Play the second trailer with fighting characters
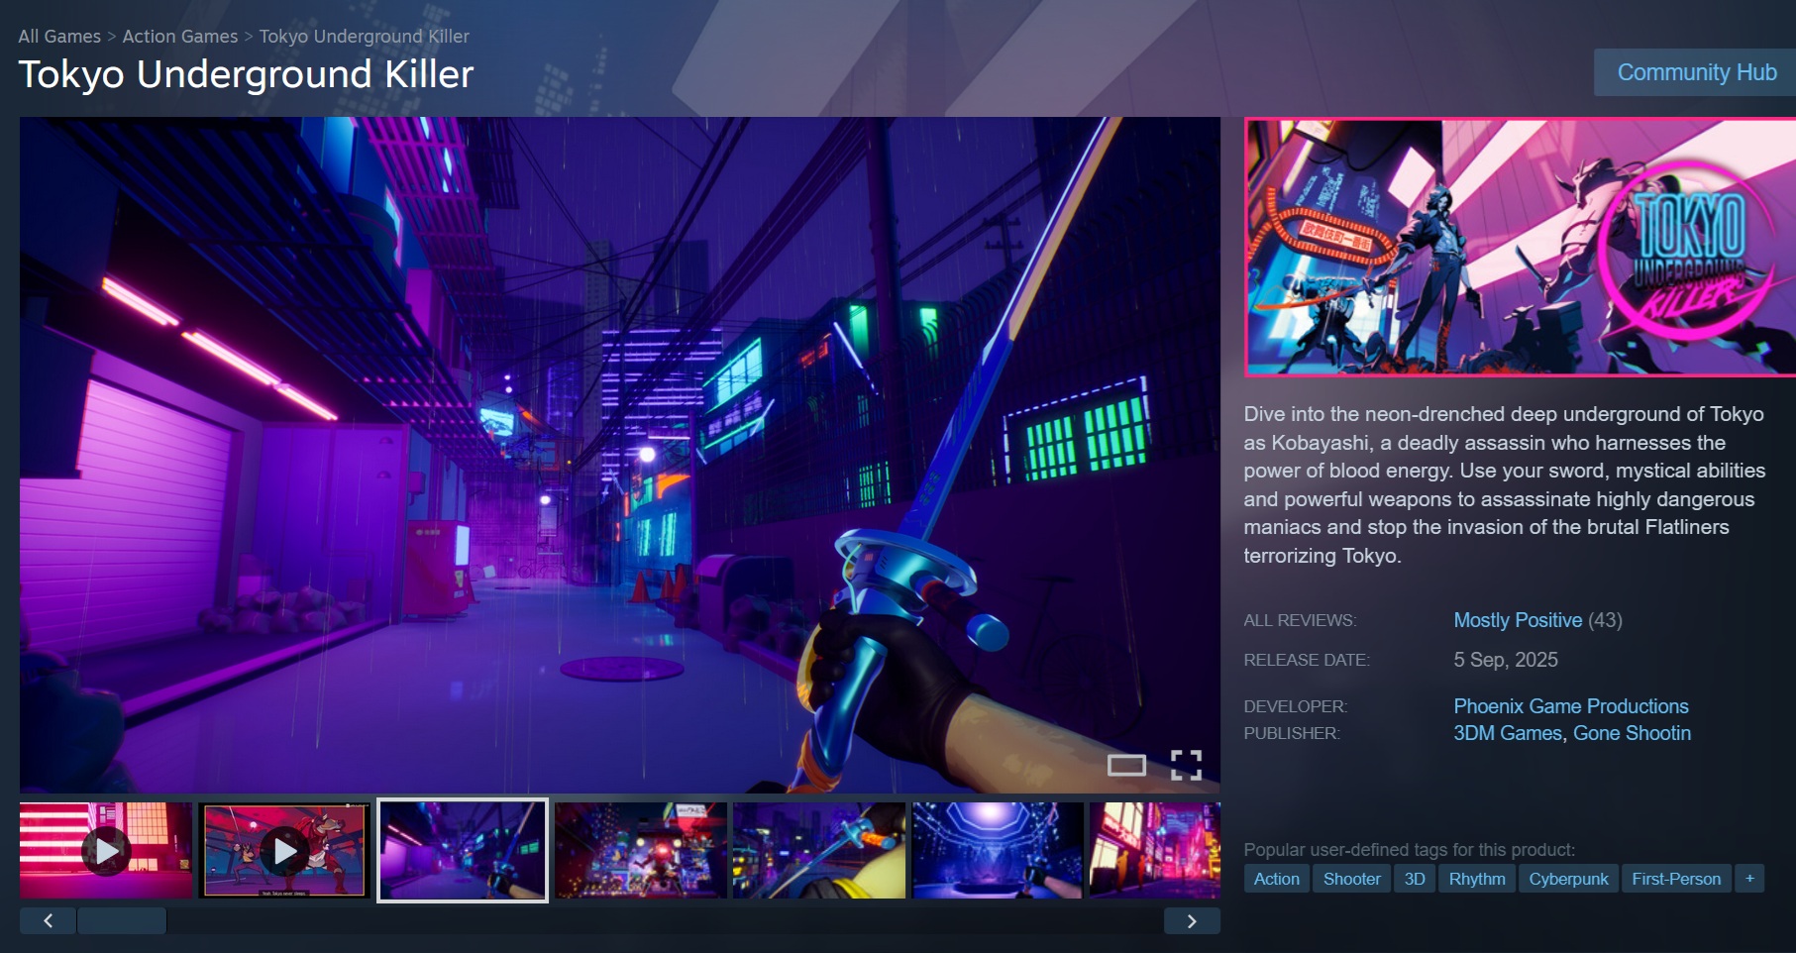 284,850
